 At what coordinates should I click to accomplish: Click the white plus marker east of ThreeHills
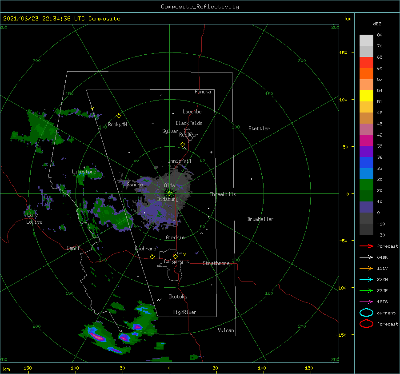(x=251, y=179)
